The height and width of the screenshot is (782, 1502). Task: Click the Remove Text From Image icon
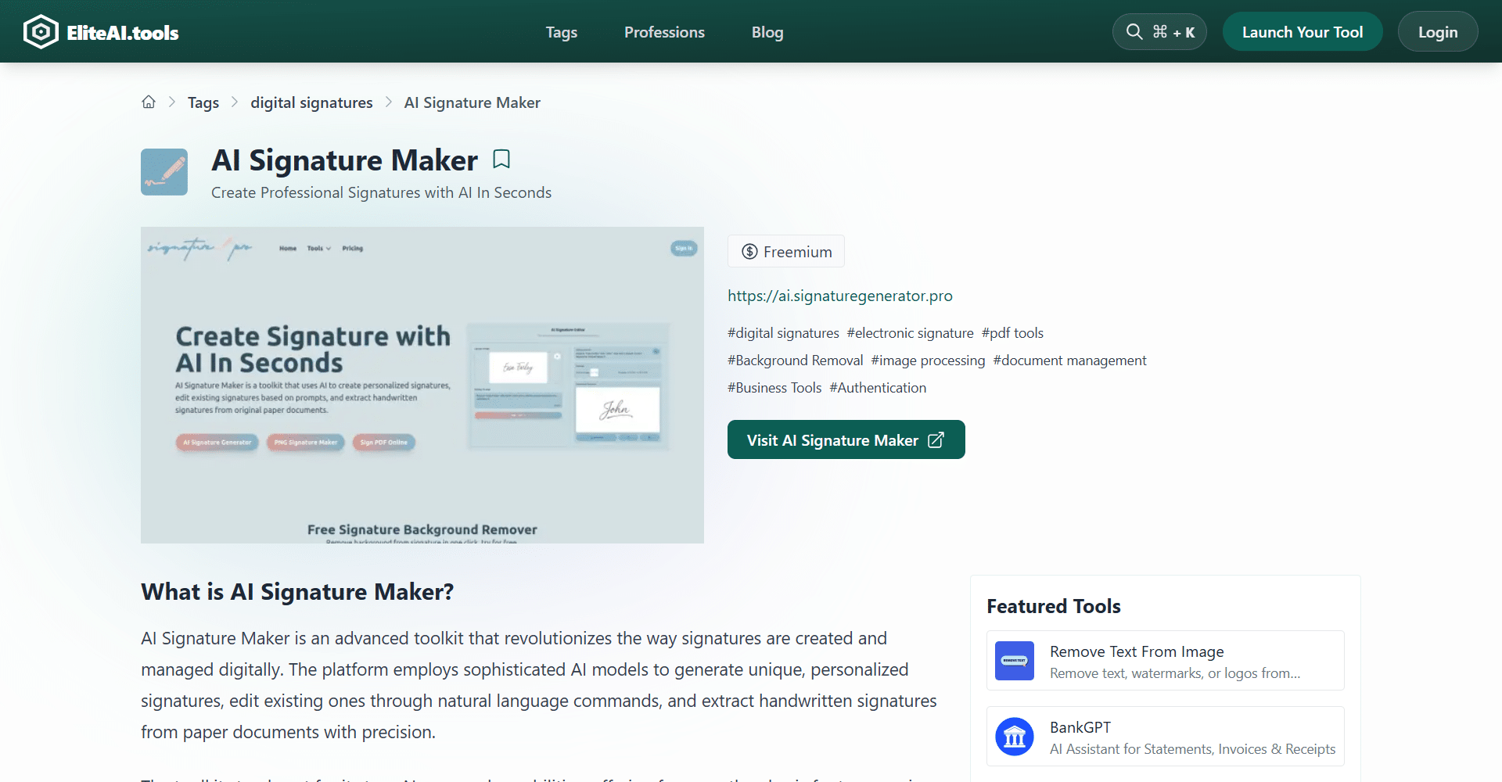(1015, 661)
